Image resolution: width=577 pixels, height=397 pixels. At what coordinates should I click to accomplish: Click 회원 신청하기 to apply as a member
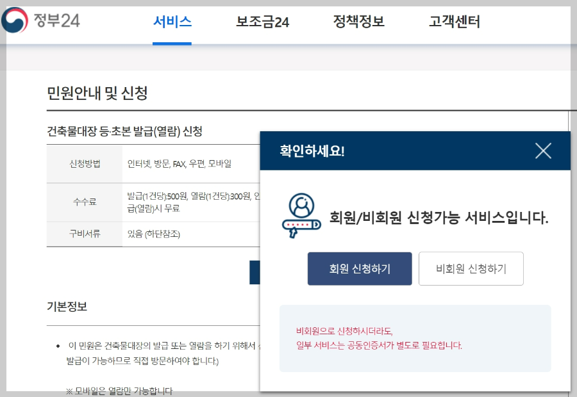[x=360, y=269]
